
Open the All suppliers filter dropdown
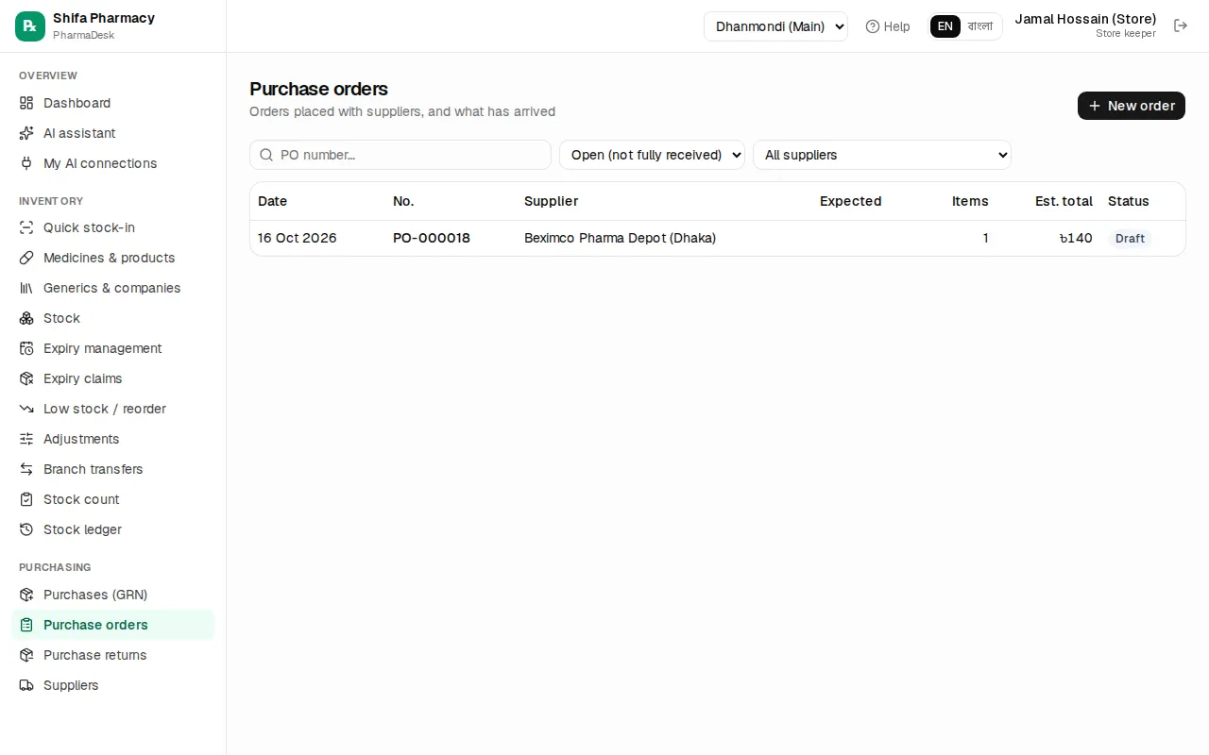tap(882, 155)
